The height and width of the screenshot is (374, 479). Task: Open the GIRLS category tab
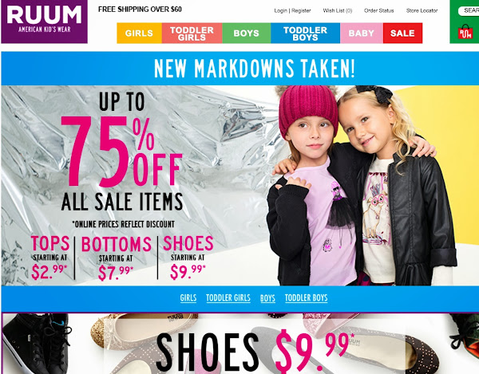pos(139,33)
